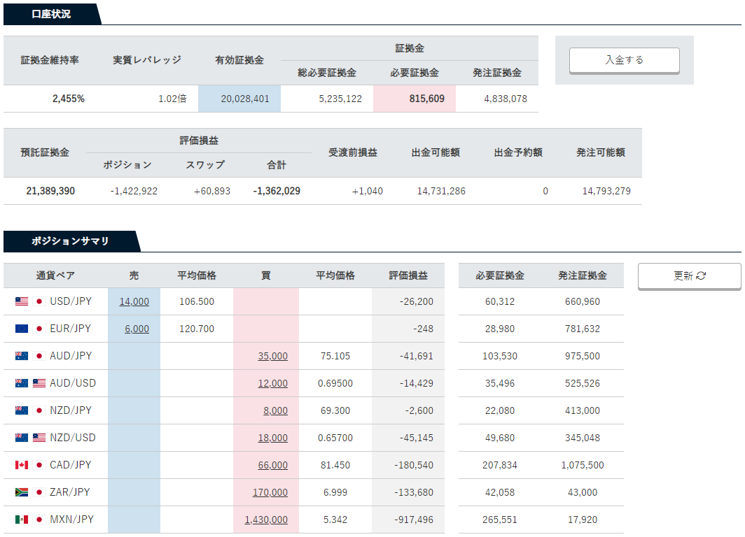
Task: Click the CAD/JPY average price 81.450
Action: pyautogui.click(x=335, y=466)
